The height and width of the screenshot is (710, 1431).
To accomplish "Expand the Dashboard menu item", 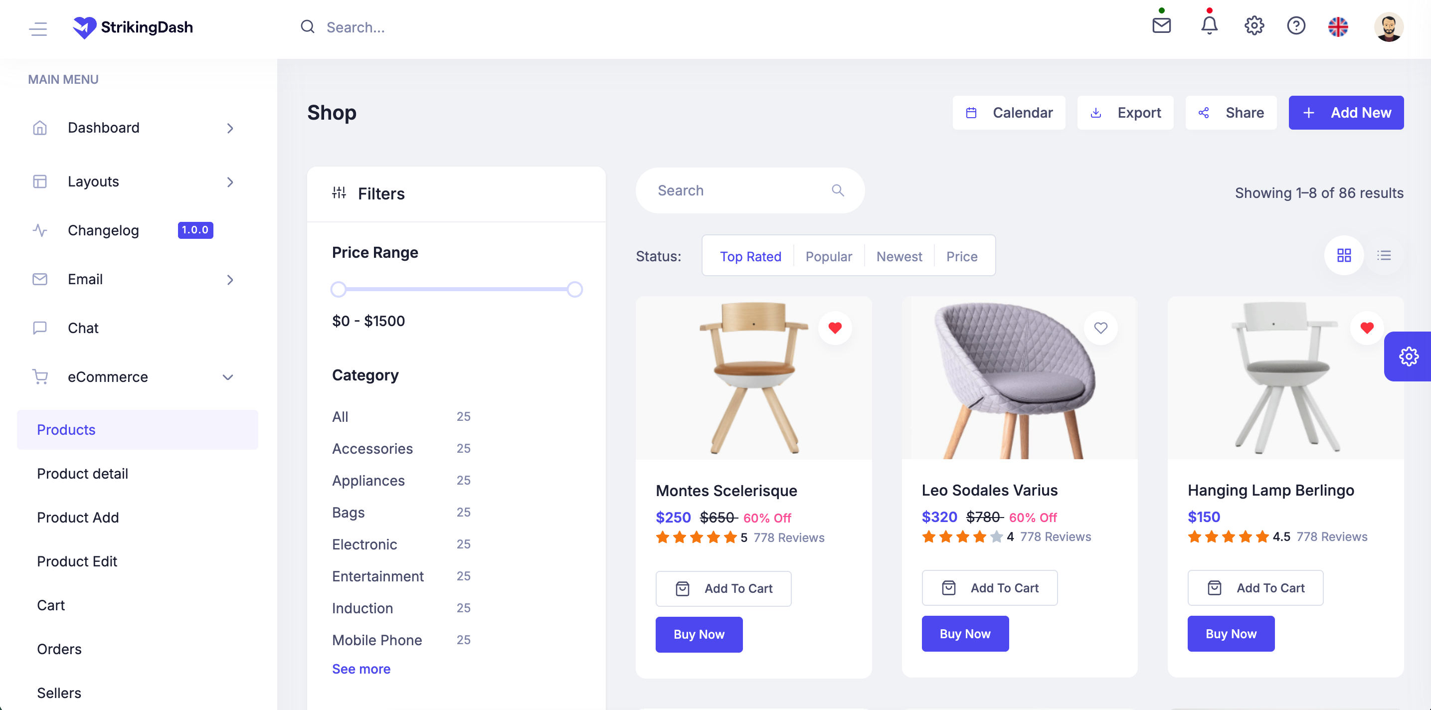I will point(230,128).
